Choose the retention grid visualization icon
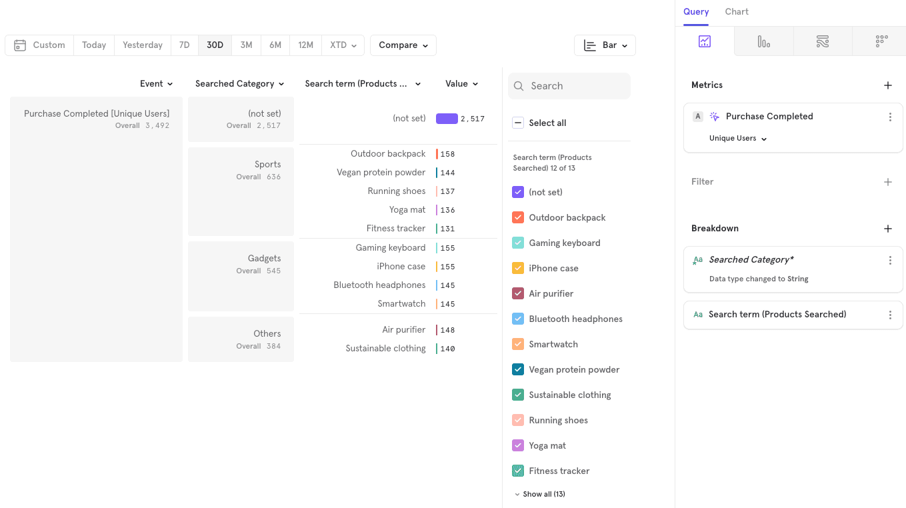906x508 pixels. (880, 41)
